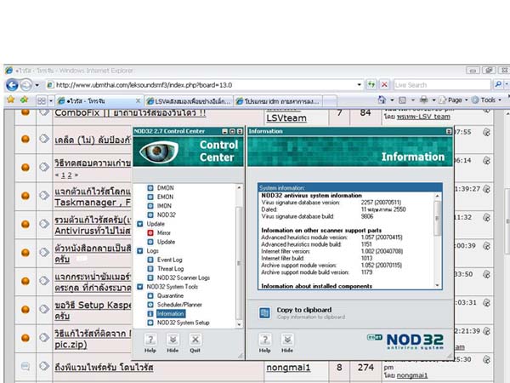Click the browser Forward arrow button
The width and height of the screenshot is (510, 383).
(x=26, y=85)
